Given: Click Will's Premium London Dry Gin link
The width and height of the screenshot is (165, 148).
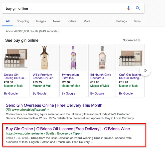Looking at the screenshot, I should pos(43,76).
